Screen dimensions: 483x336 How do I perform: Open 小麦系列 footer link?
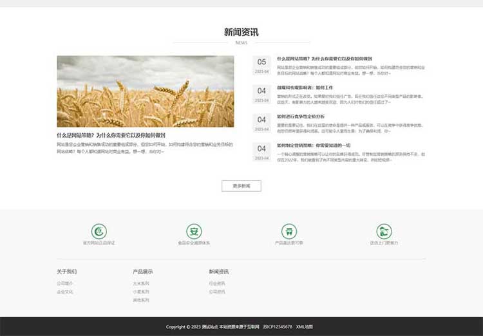[x=141, y=292]
